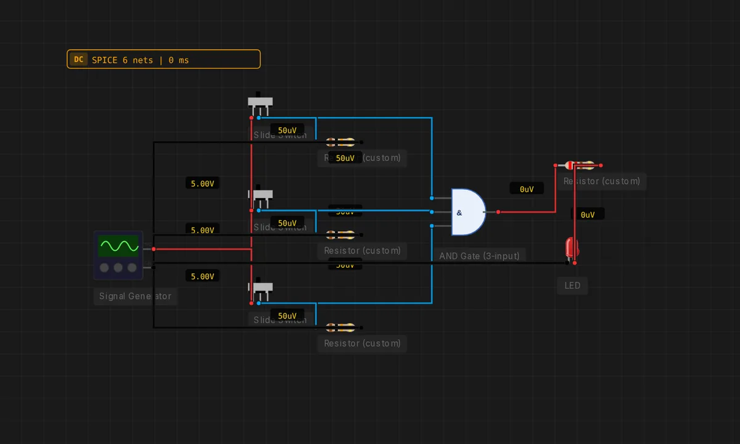This screenshot has height=444, width=740.
Task: Click the 0uV probe above the LED
Action: 588,215
